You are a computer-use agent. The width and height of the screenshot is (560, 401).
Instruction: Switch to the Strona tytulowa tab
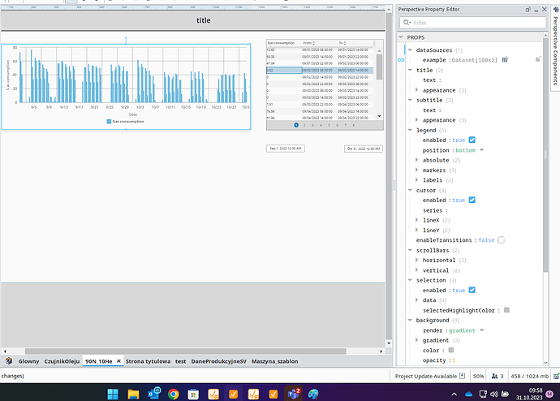(148, 361)
